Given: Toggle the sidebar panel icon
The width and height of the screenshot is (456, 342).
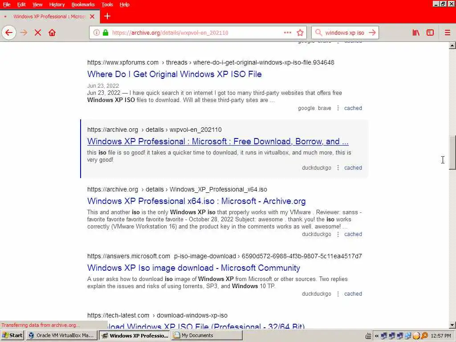Looking at the screenshot, I should (430, 33).
